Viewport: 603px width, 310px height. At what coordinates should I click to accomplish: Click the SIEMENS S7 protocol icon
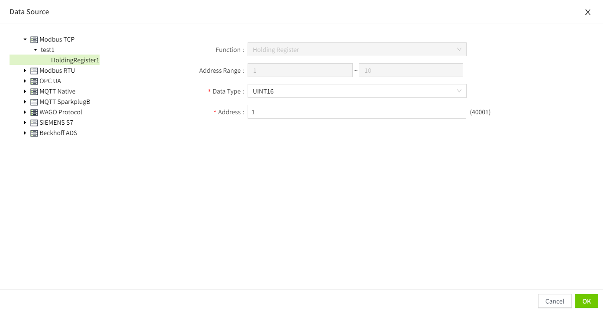coord(34,123)
